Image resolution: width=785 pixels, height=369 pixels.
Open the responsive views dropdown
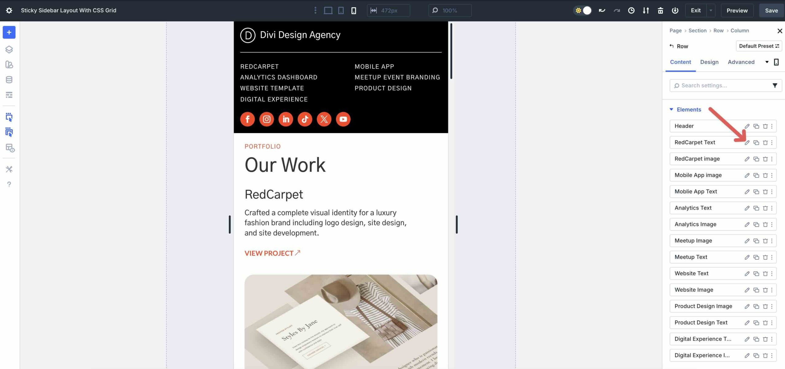pyautogui.click(x=315, y=10)
